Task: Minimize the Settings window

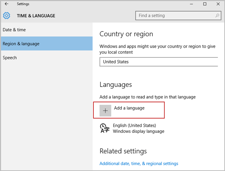Action: click(x=191, y=4)
